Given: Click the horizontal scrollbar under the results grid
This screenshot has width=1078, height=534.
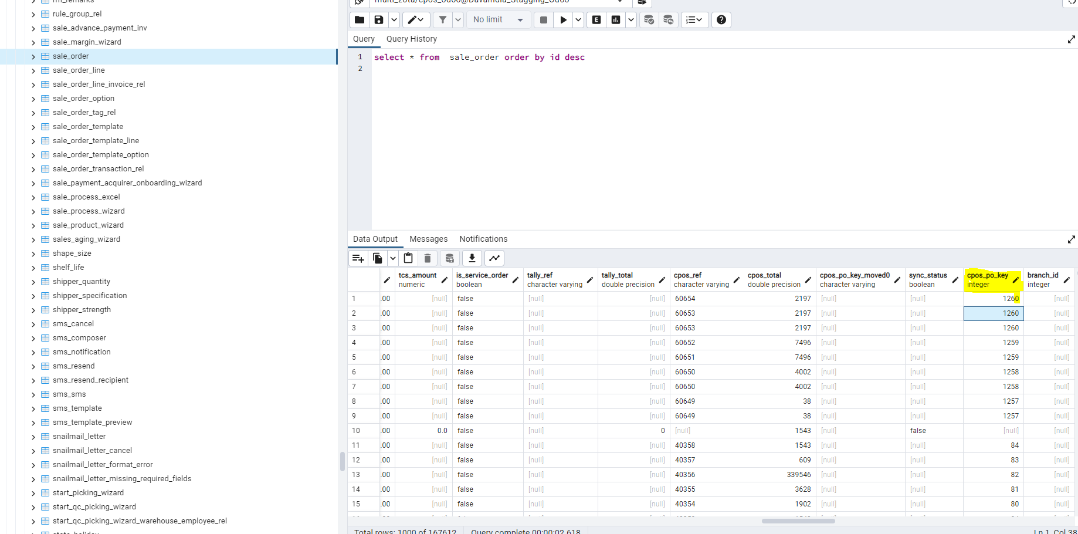Looking at the screenshot, I should 798,521.
